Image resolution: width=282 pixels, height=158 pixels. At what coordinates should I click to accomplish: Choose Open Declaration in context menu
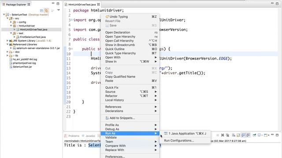(x=130, y=32)
